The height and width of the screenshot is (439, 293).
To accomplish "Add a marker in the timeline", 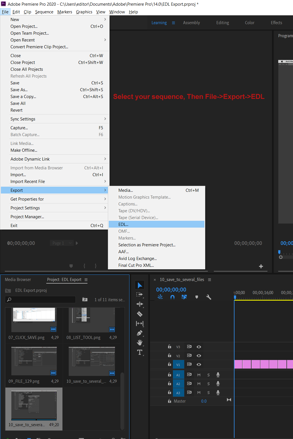I will pyautogui.click(x=197, y=297).
